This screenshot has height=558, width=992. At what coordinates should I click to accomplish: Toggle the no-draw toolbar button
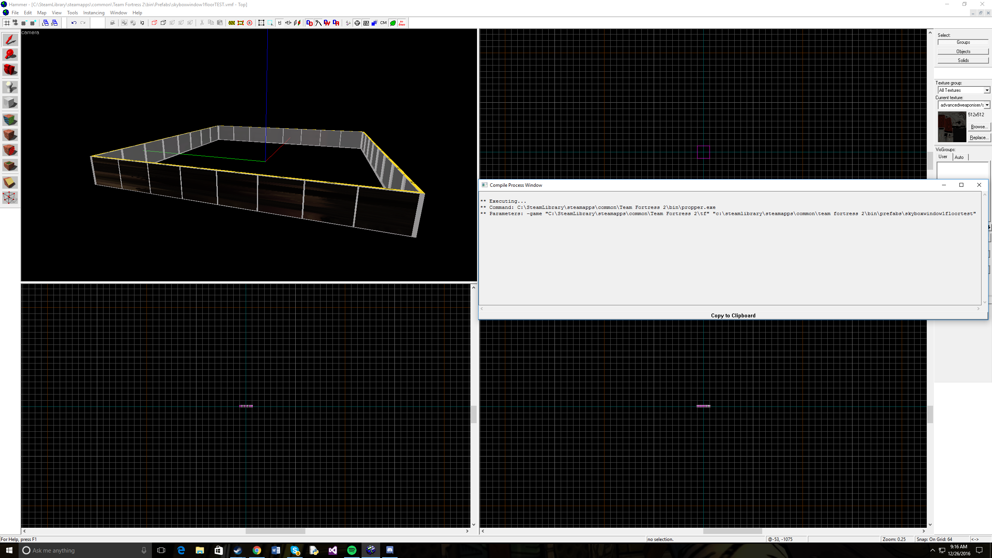pos(402,23)
